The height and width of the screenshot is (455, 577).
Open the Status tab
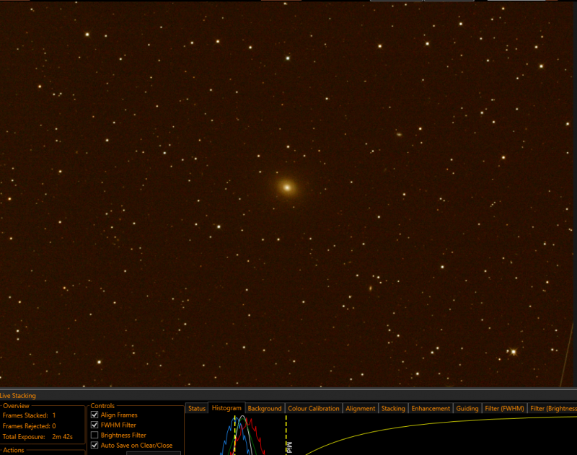[x=197, y=408]
